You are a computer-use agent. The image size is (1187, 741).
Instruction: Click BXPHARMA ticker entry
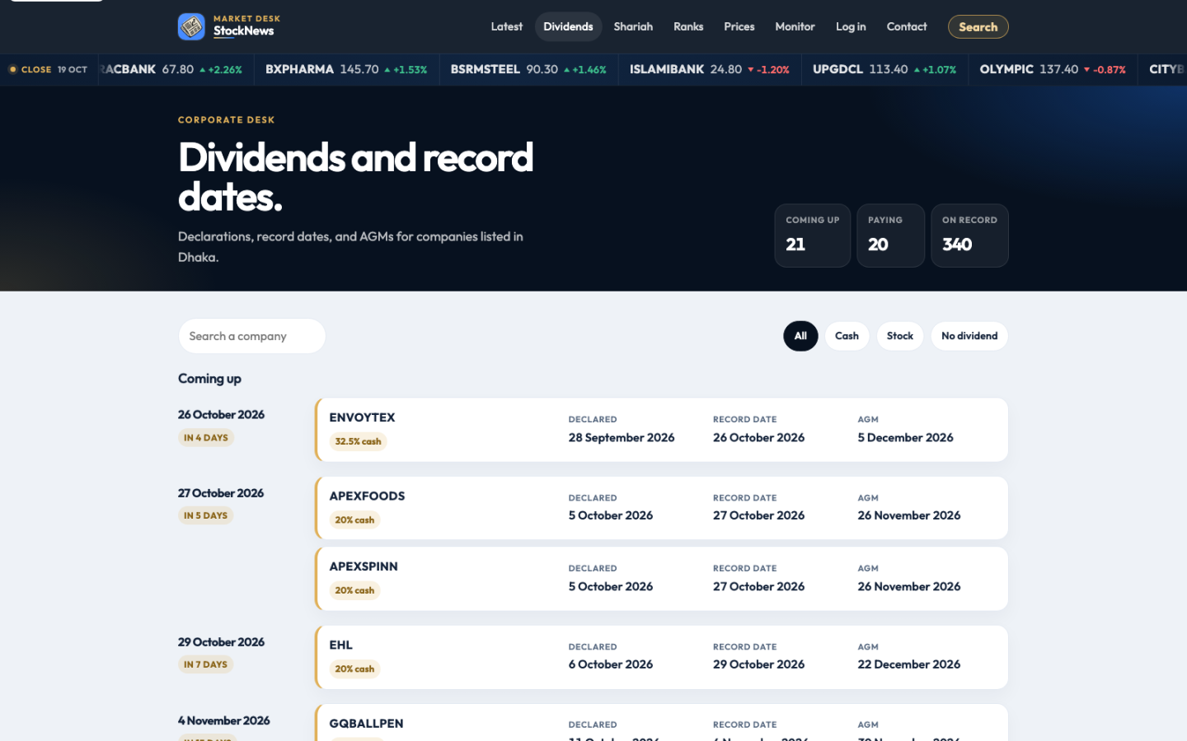346,69
